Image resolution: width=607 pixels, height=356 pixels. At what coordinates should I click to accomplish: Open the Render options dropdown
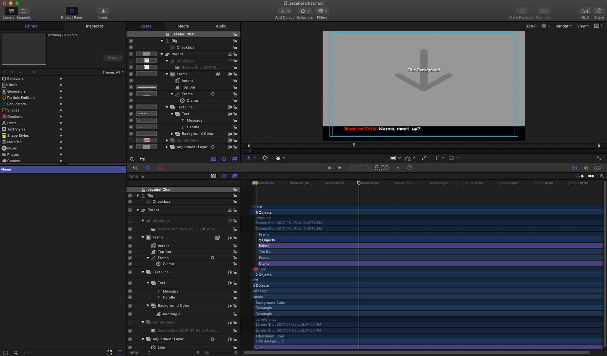pos(563,26)
